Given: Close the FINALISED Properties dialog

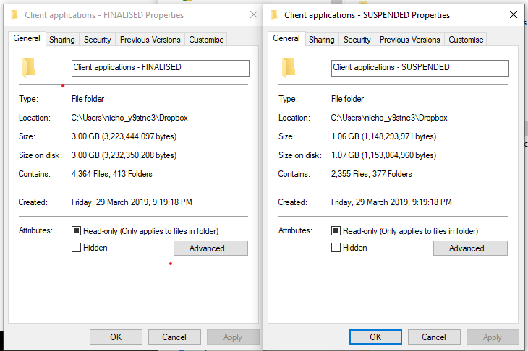Looking at the screenshot, I should (254, 14).
